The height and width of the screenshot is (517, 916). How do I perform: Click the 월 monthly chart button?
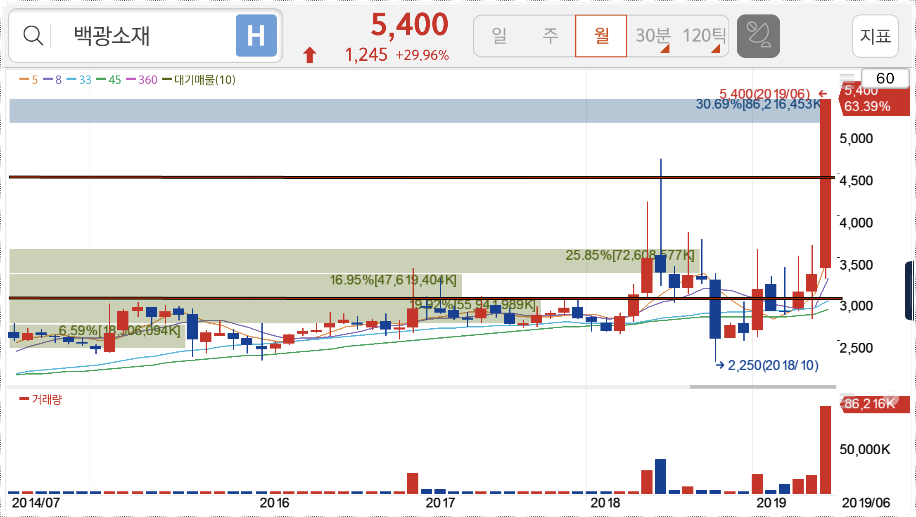coord(601,36)
